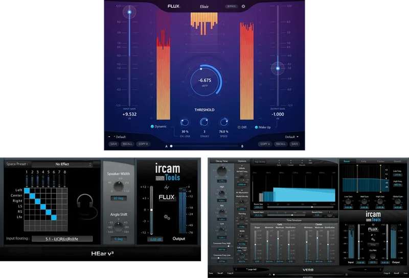Toggle the Infinite option in Verb
Screen dimensions: 409x278
click(242, 167)
